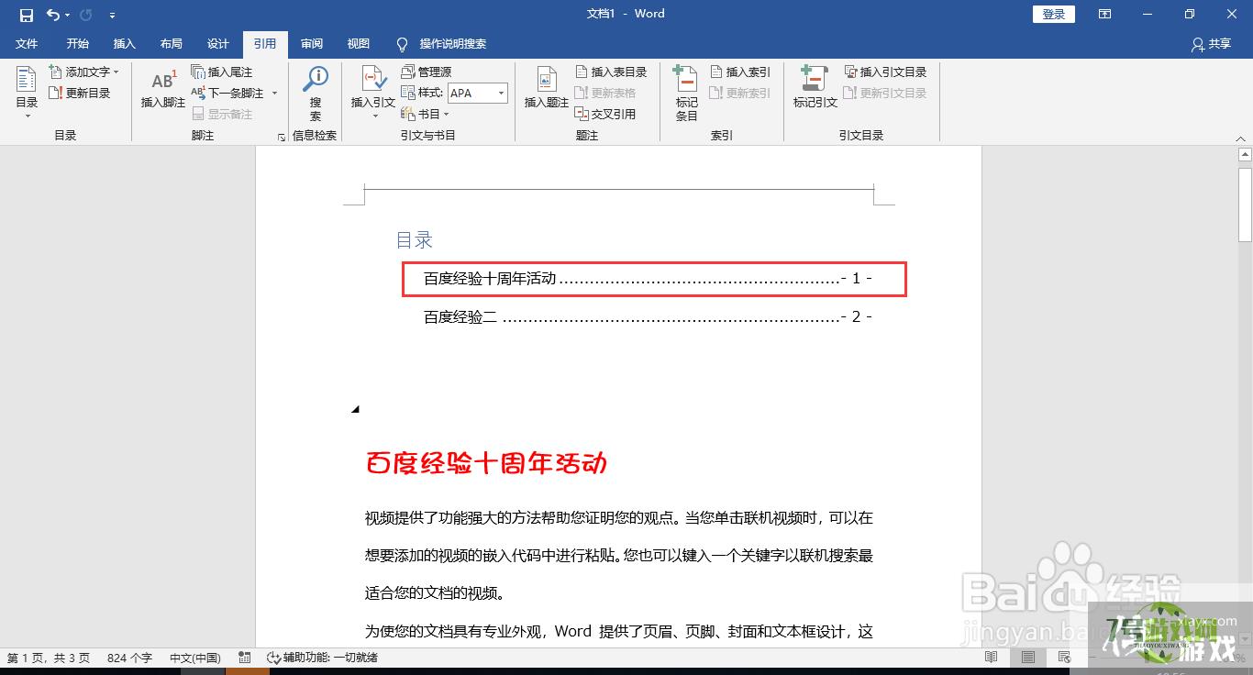Click the macro recording icon in status bar
The width and height of the screenshot is (1253, 675).
245,658
